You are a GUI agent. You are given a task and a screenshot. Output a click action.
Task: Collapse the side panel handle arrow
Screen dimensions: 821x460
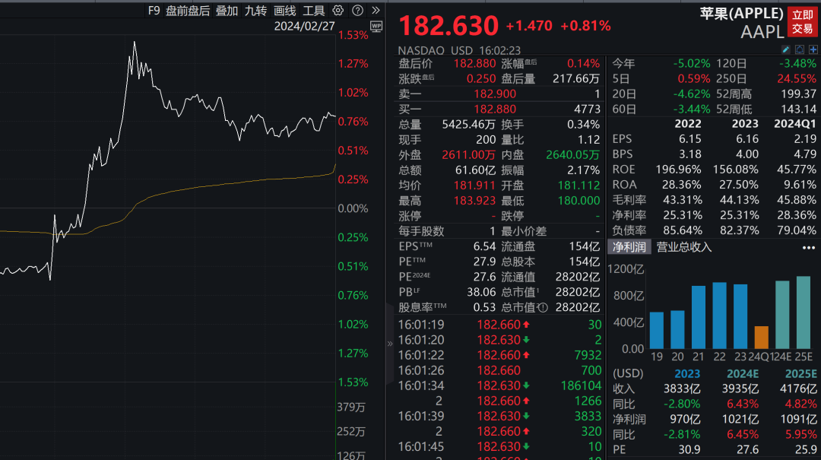(391, 344)
